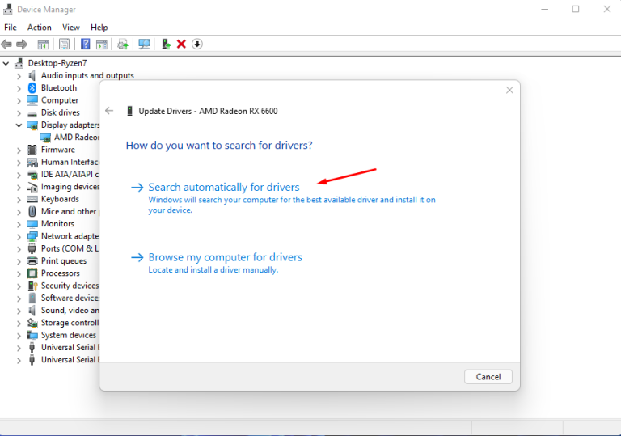Click the Audio inputs and outputs speaker icon
Screen dimensions: 621x436
point(32,75)
